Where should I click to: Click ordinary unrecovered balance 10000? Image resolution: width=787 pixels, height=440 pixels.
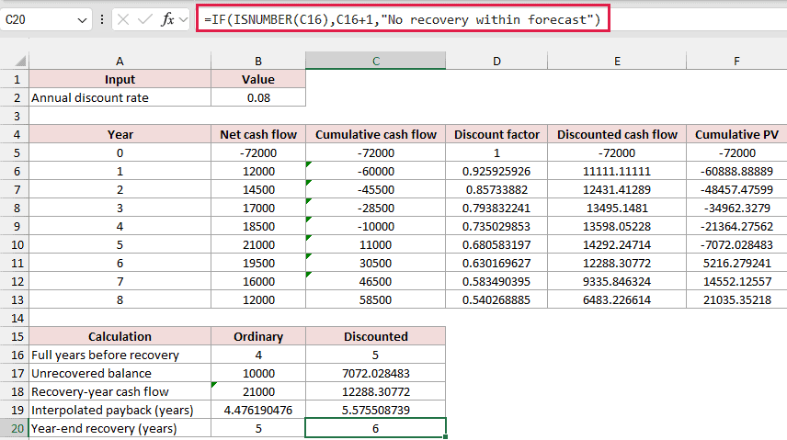(258, 373)
